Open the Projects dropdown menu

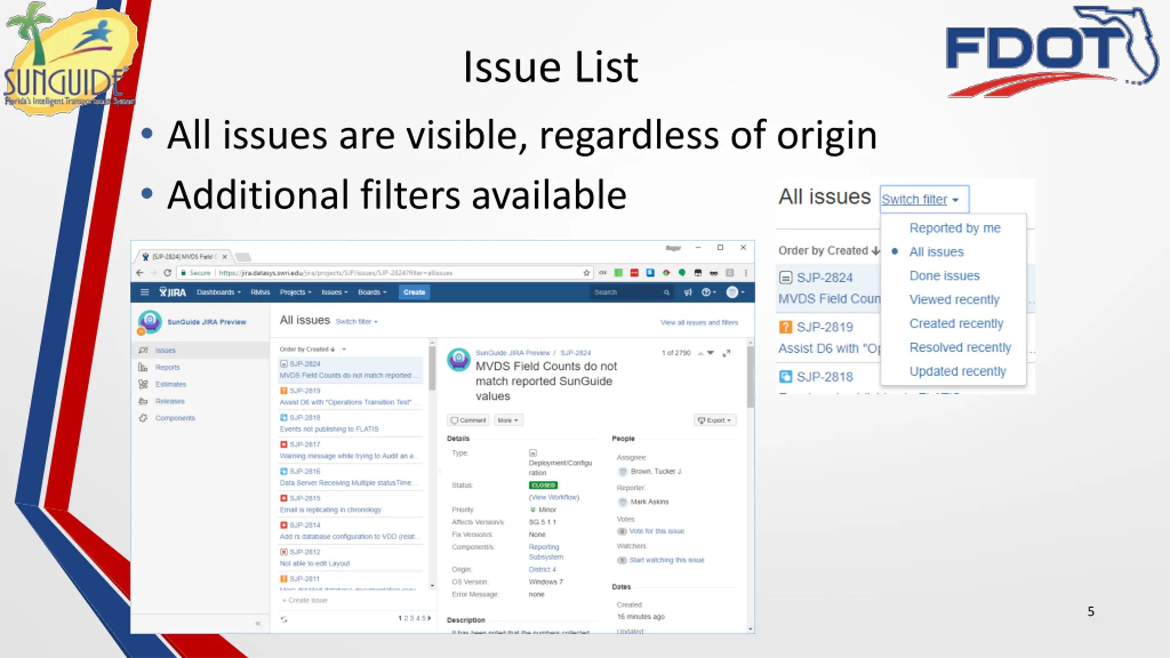pos(295,292)
